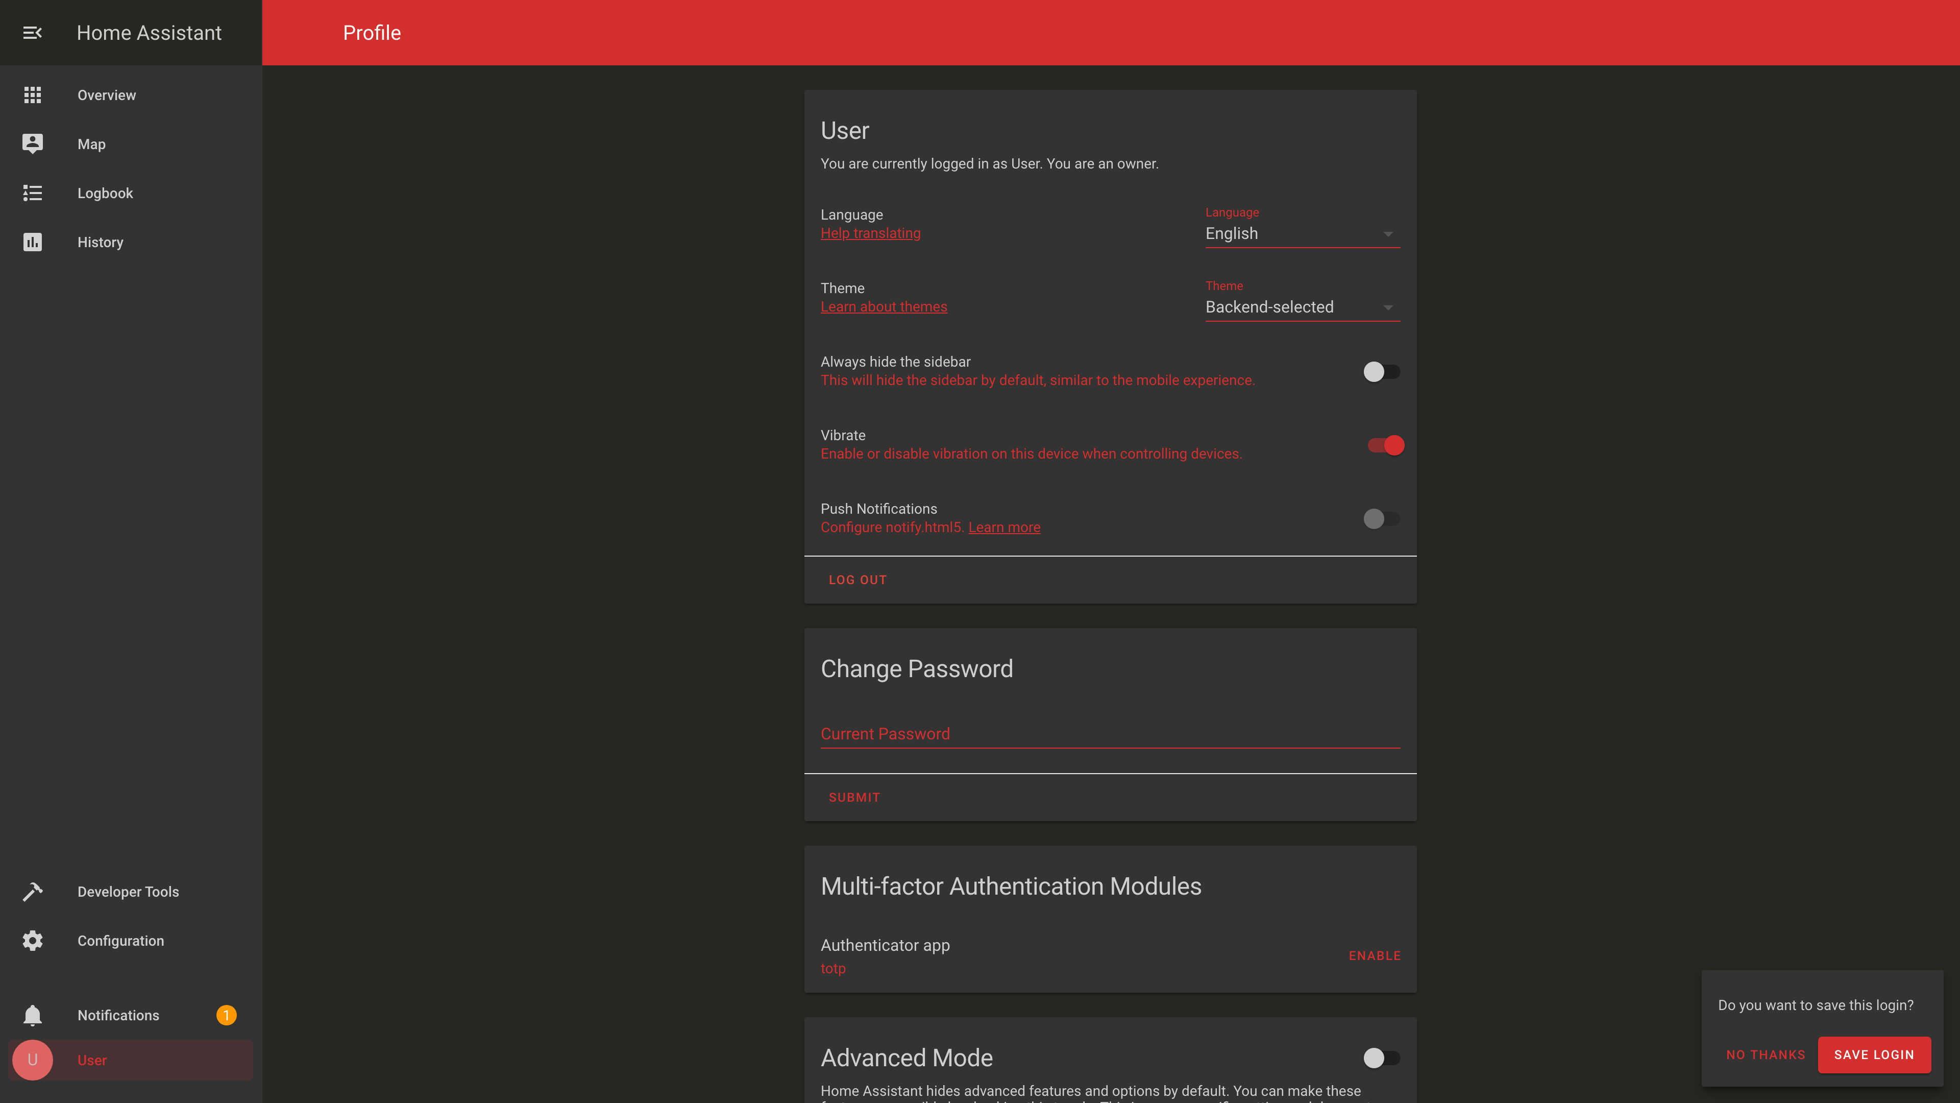Screen dimensions: 1960x1103
Task: Disable the Vibrate toggle switch
Action: 1386,444
